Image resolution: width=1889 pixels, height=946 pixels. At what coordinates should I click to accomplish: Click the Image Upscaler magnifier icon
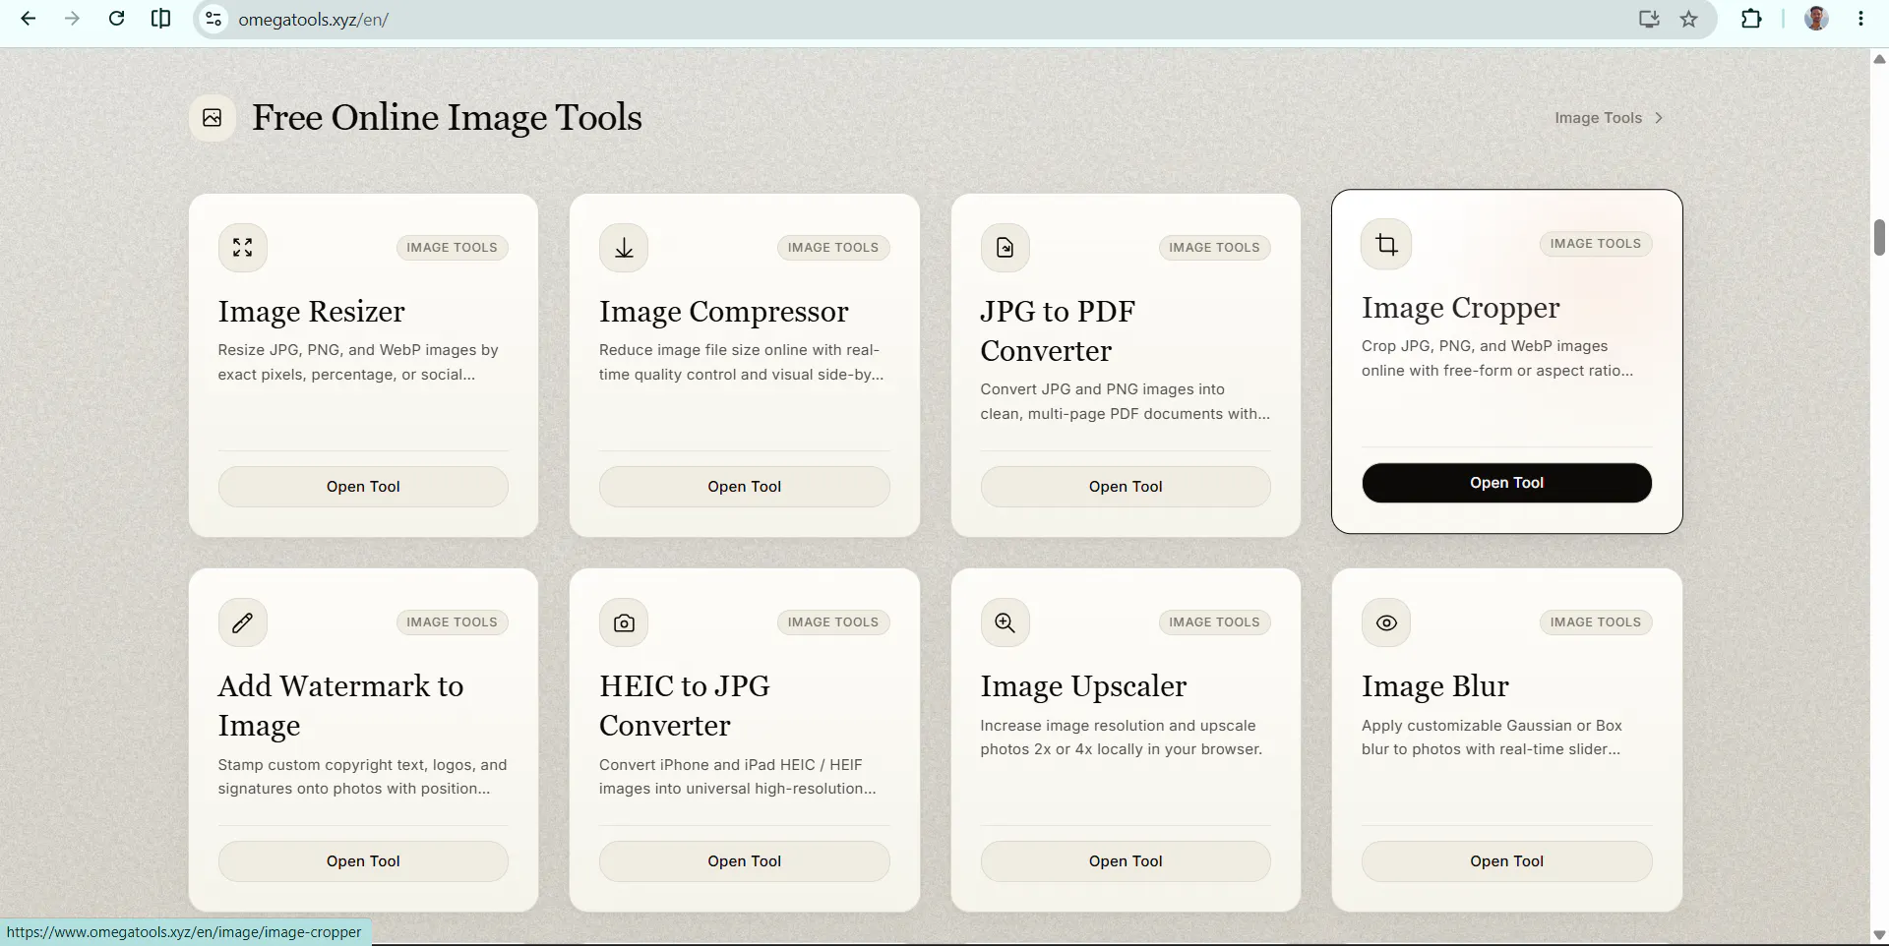pos(1005,622)
